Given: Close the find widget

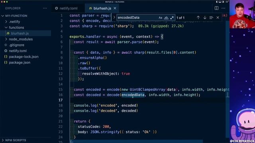Looking at the screenshot, I should pos(218,17).
